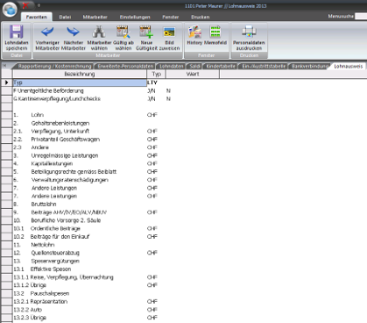Select Wert cell for Unentgeltliche Beförderung

click(193, 90)
